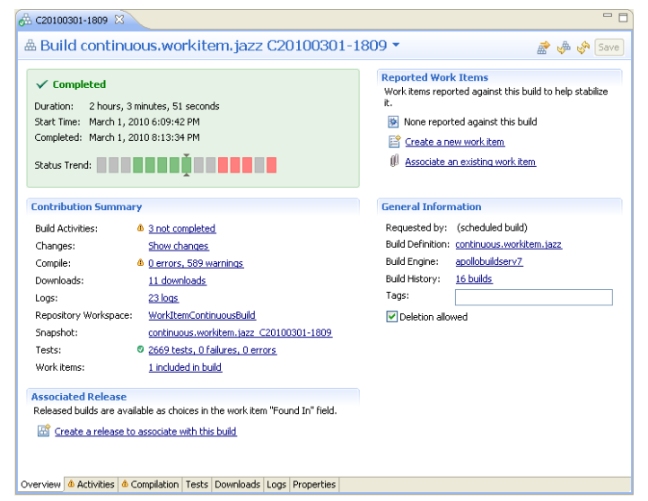Click the 'Show changes' link

[178, 246]
